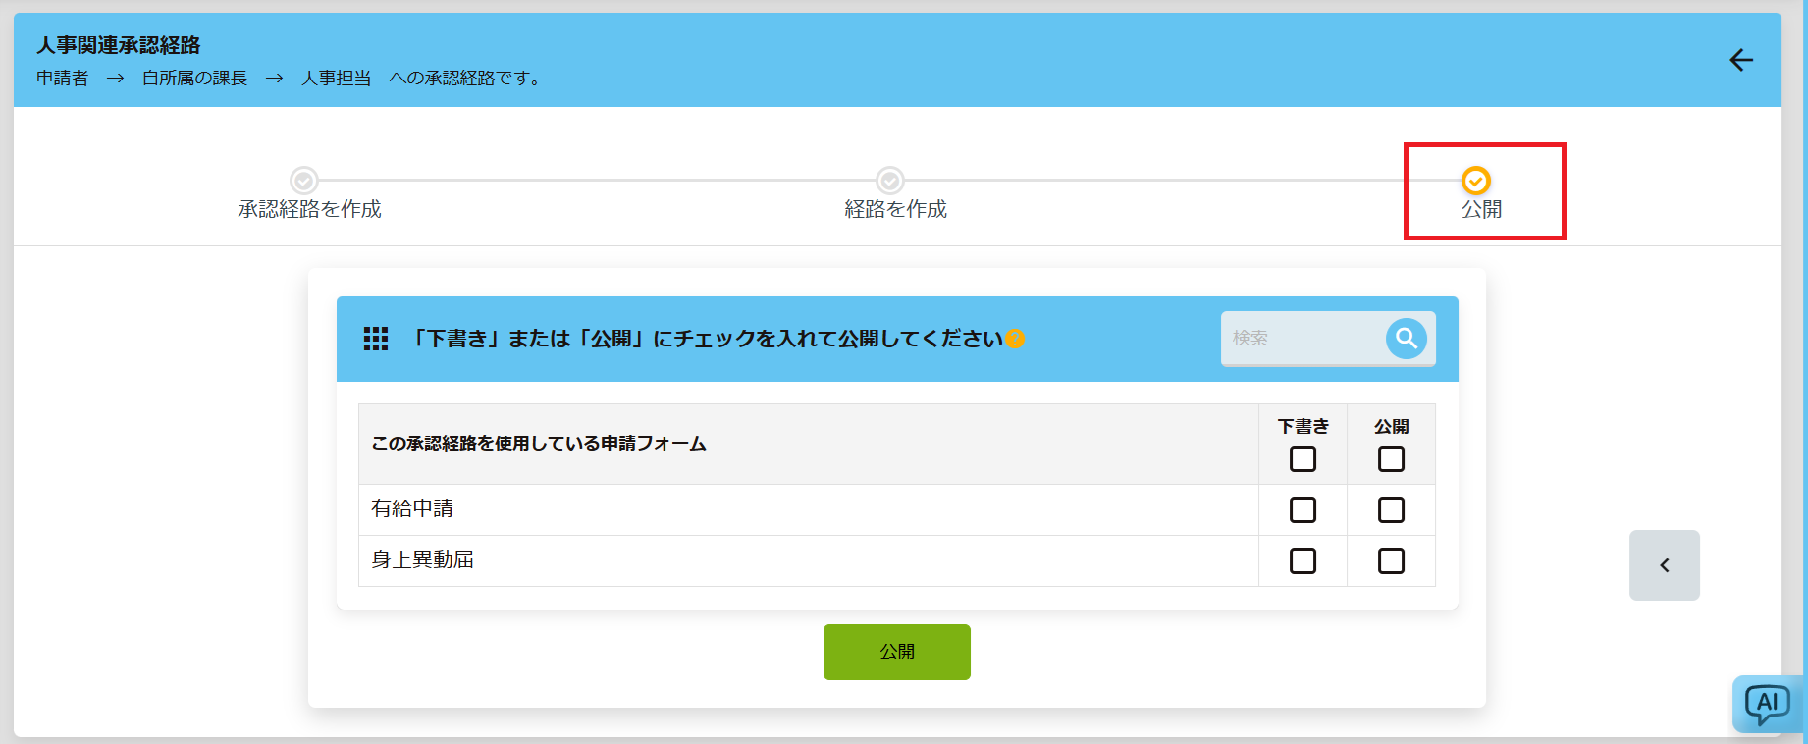1808x744 pixels.
Task: Click the back arrow in header
Action: pos(1740,60)
